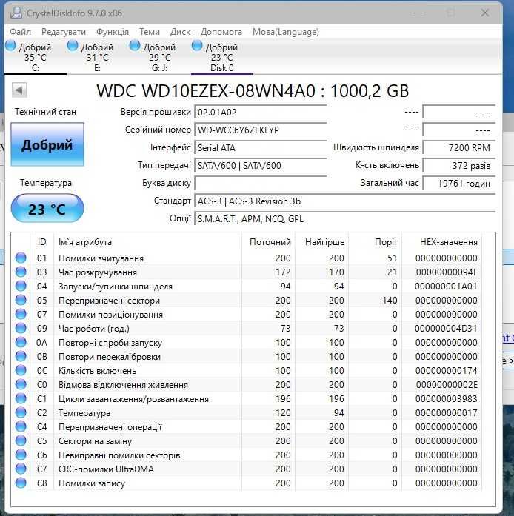Click HEX value 000000004D31
Image resolution: width=514 pixels, height=516 pixels.
tap(446, 329)
